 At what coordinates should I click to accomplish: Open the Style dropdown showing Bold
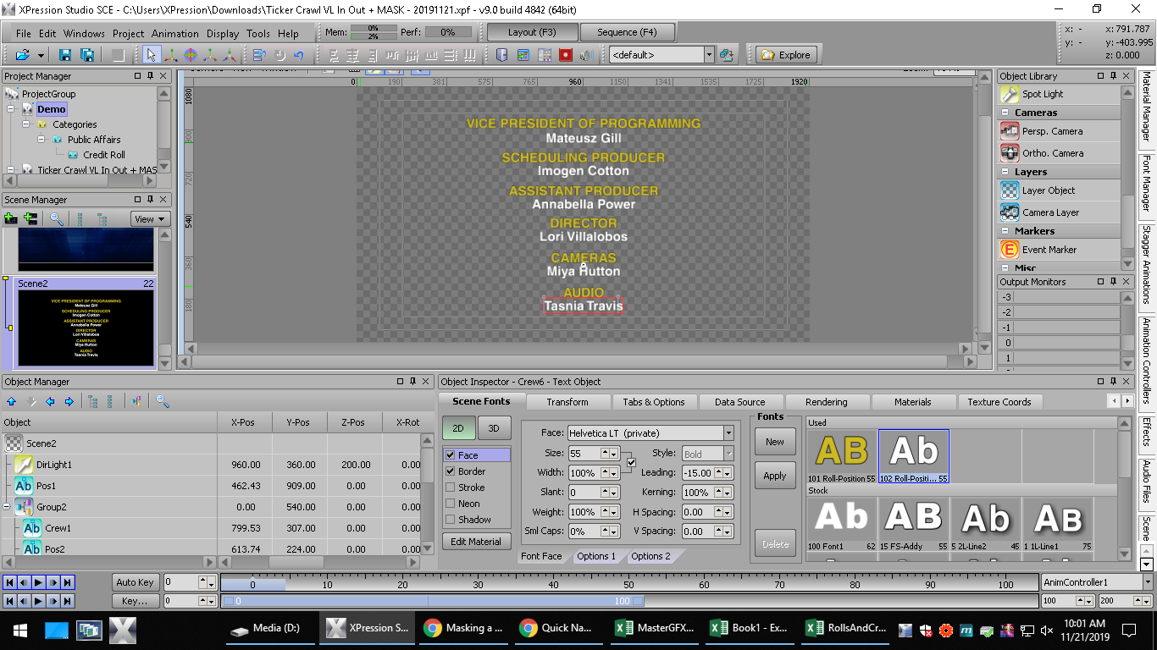728,454
